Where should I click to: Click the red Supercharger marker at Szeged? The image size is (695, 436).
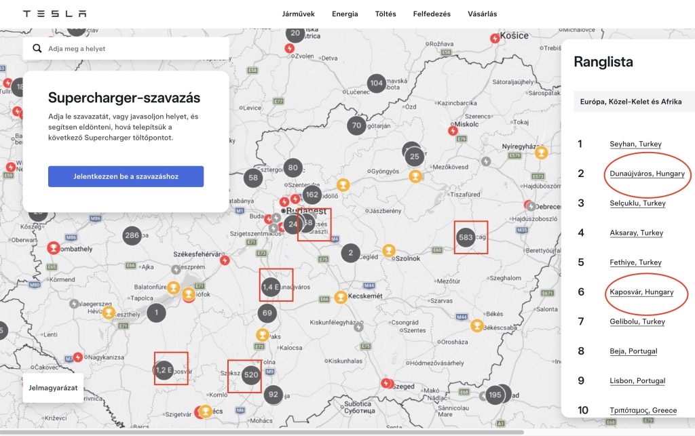386,383
